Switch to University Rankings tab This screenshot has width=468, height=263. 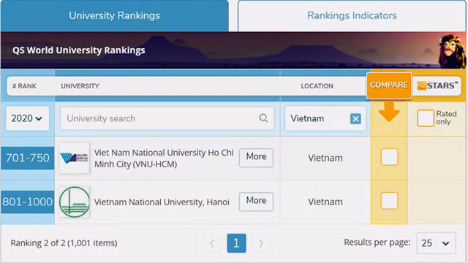[115, 15]
